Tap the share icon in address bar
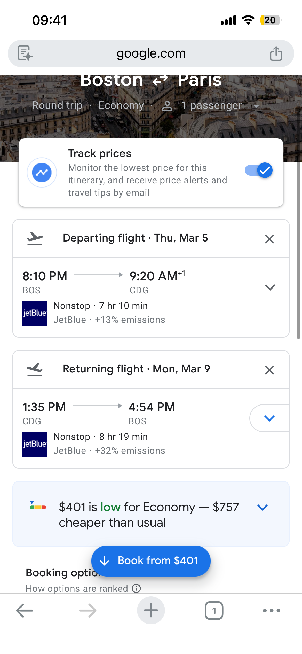 pyautogui.click(x=276, y=53)
